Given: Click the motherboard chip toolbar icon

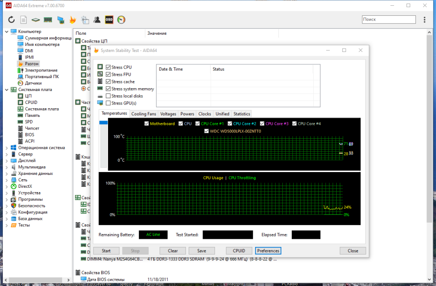Looking at the screenshot, I should point(36,20).
